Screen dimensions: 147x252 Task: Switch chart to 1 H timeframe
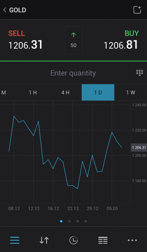pyautogui.click(x=33, y=93)
